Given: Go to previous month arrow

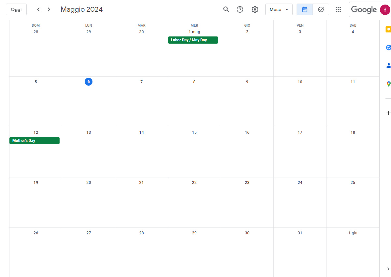Looking at the screenshot, I should [x=38, y=9].
